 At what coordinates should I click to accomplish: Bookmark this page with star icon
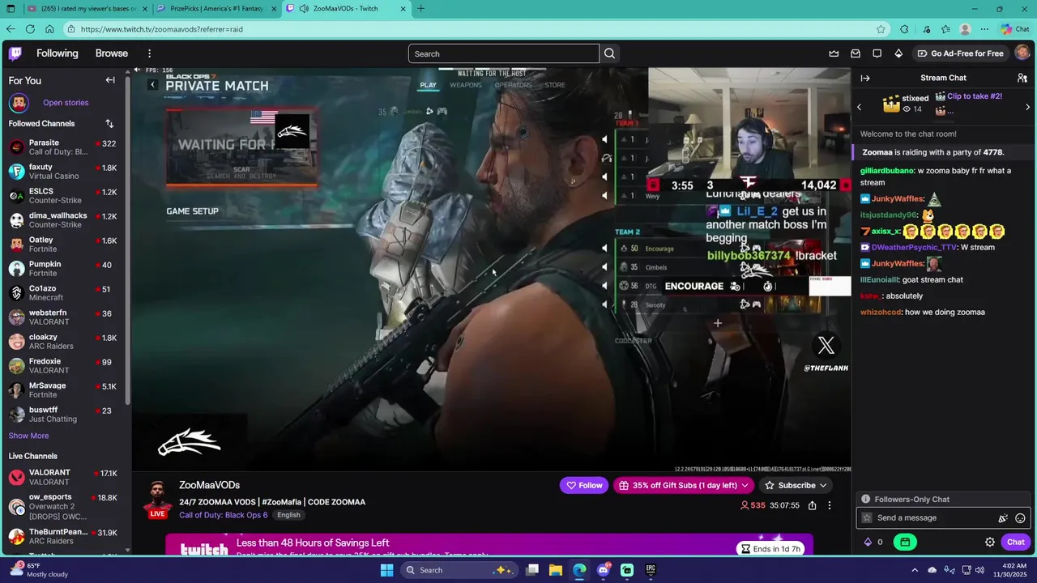click(881, 29)
